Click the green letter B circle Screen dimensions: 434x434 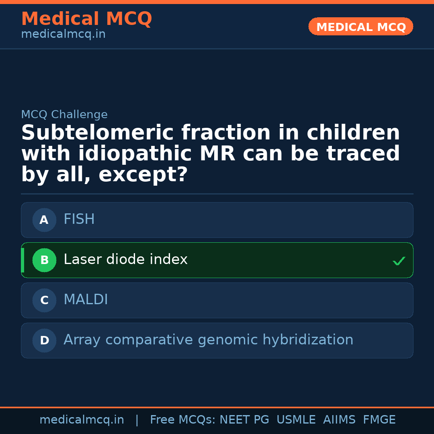(44, 260)
